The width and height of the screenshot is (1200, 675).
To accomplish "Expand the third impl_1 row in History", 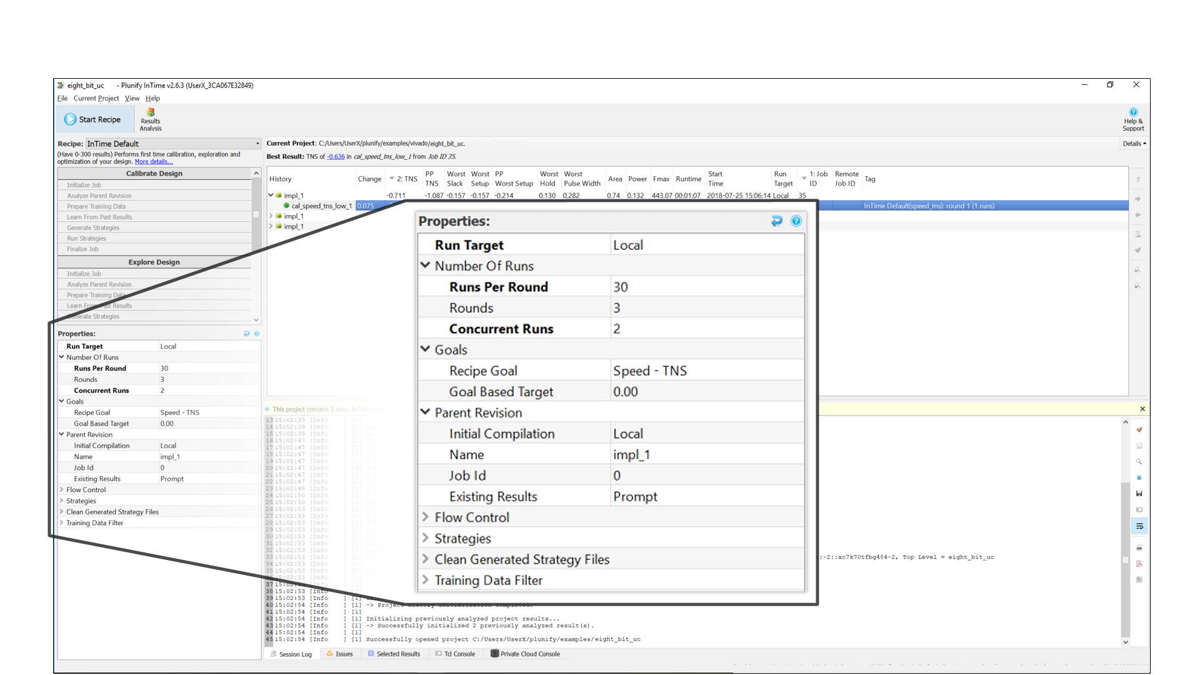I will (271, 226).
